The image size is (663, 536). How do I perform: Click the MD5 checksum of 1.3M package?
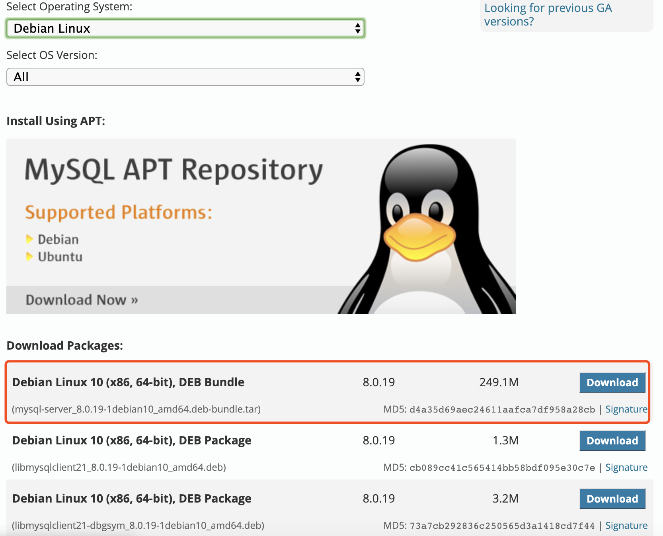[x=502, y=468]
